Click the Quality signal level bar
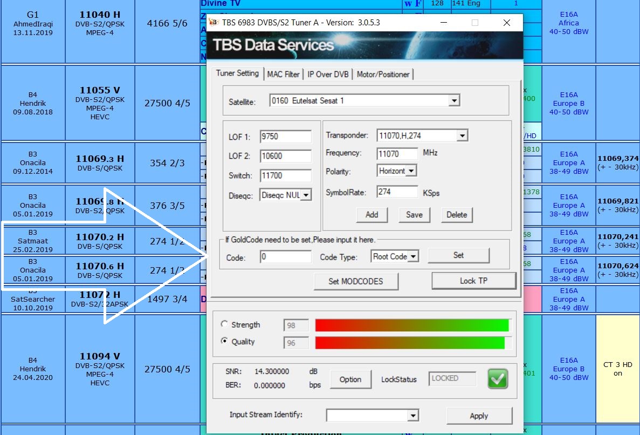 [412, 342]
